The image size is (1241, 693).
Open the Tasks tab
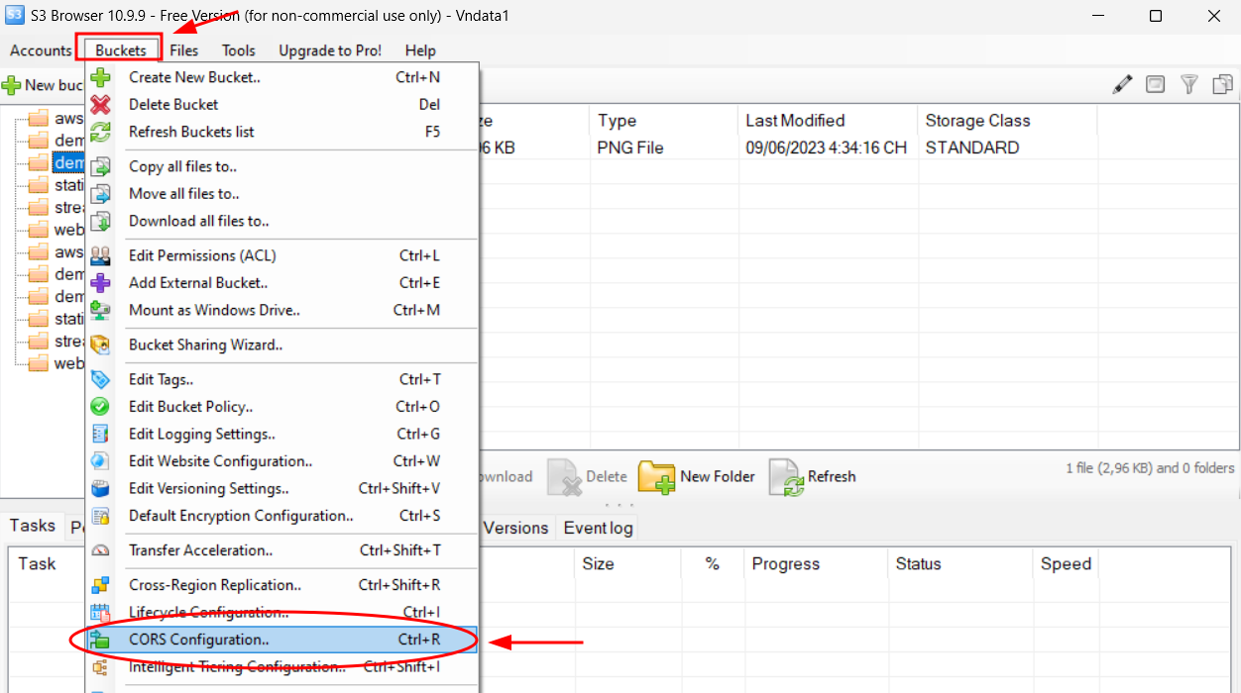tap(33, 527)
